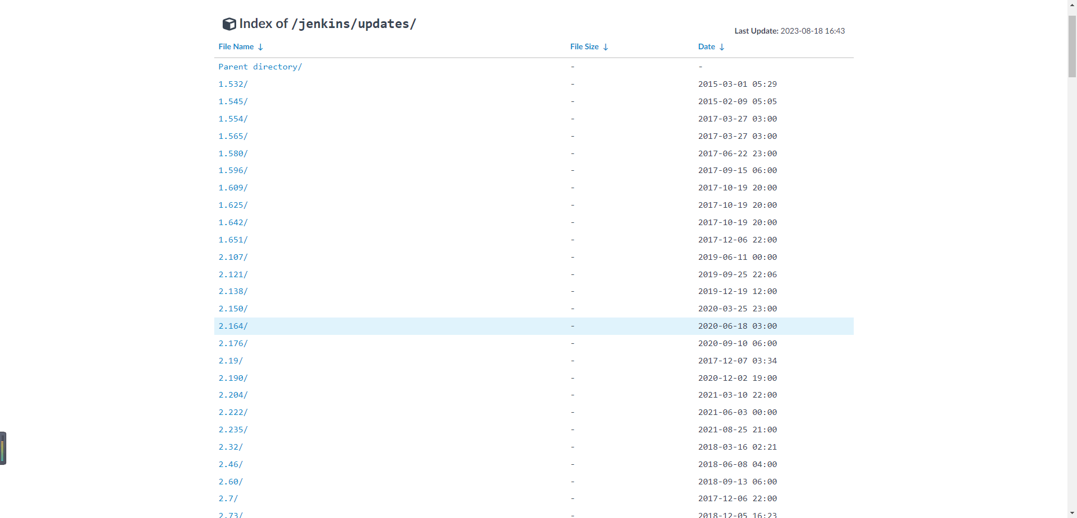Screen dimensions: 1077x518
Task: Click the File Name sort arrow icon
Action: [x=260, y=47]
